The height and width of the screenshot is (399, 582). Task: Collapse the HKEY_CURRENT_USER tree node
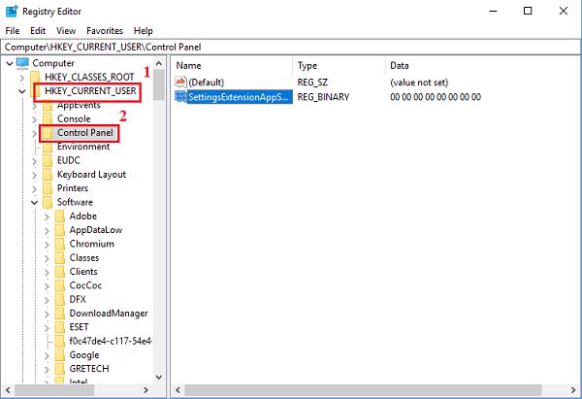click(x=22, y=91)
